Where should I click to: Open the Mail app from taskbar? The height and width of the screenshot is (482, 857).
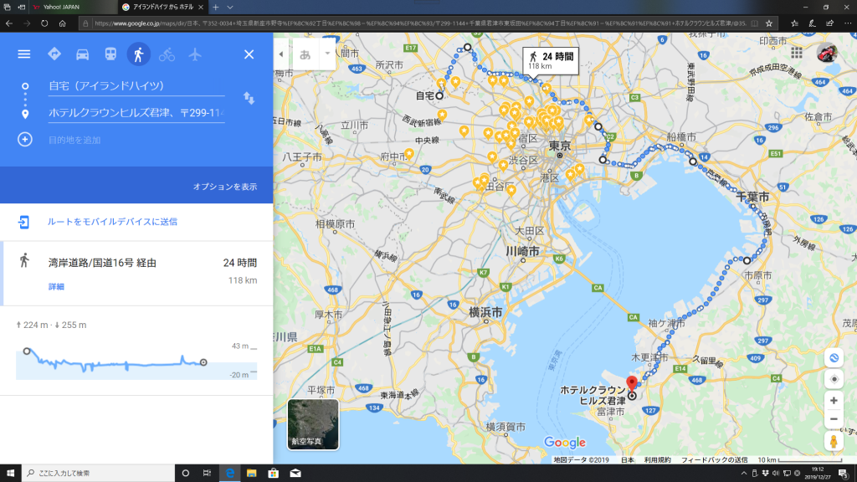(295, 474)
